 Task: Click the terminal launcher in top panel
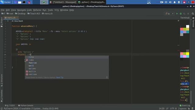(x=24, y=2)
